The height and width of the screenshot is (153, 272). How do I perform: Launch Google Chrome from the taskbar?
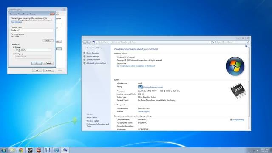[21, 150]
